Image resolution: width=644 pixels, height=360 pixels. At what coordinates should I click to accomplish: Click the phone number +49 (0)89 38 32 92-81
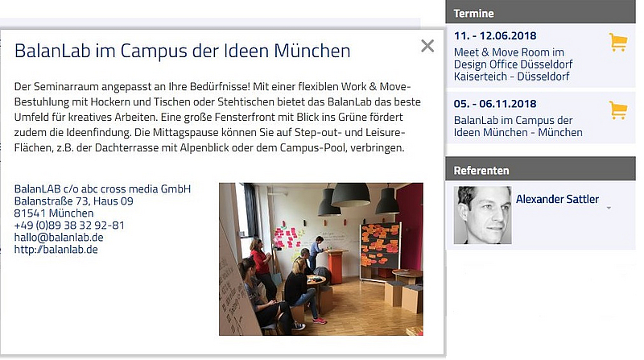pos(69,226)
